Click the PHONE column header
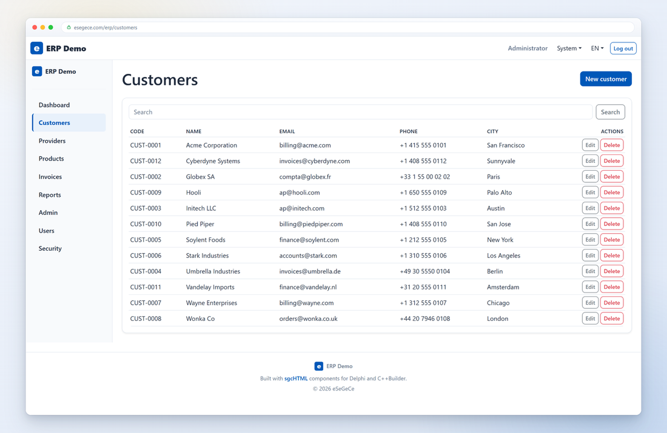Image resolution: width=667 pixels, height=433 pixels. tap(408, 131)
